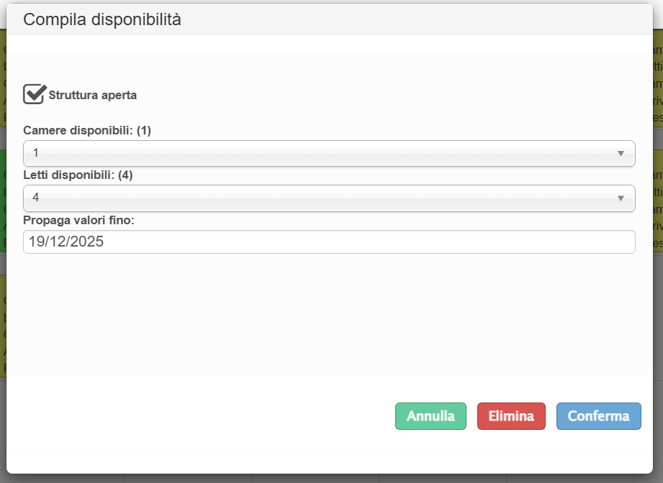This screenshot has width=663, height=483.
Task: Click the arrow on the Letti disponibili selector
Action: (x=621, y=198)
